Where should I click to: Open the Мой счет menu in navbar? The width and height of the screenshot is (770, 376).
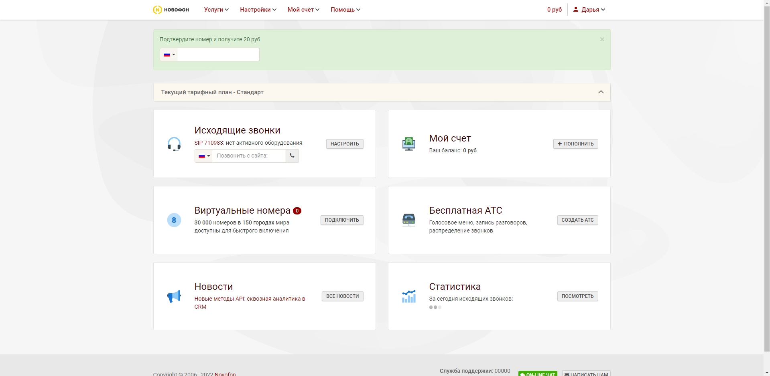303,10
